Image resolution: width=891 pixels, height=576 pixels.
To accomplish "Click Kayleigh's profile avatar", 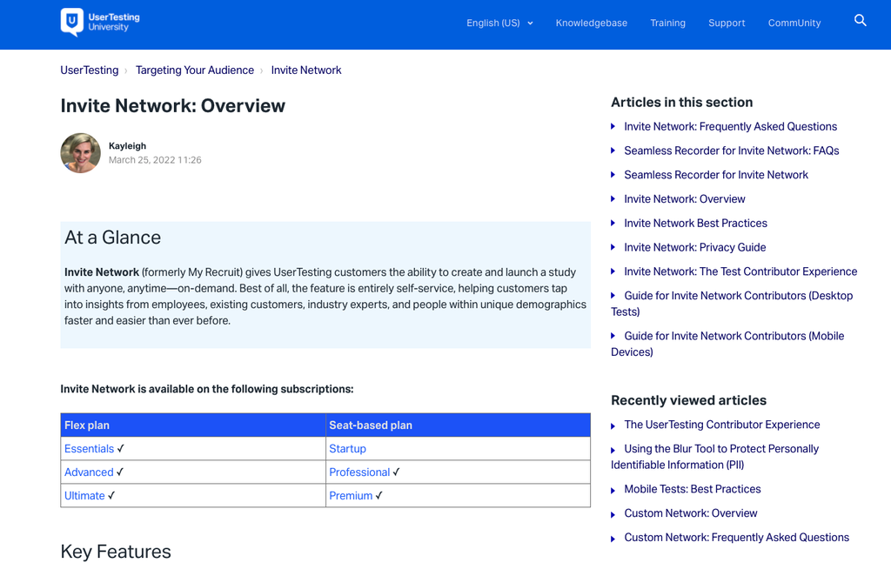I will tap(80, 152).
